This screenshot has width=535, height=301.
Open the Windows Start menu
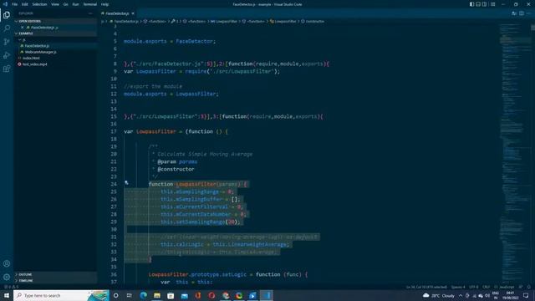7,295
